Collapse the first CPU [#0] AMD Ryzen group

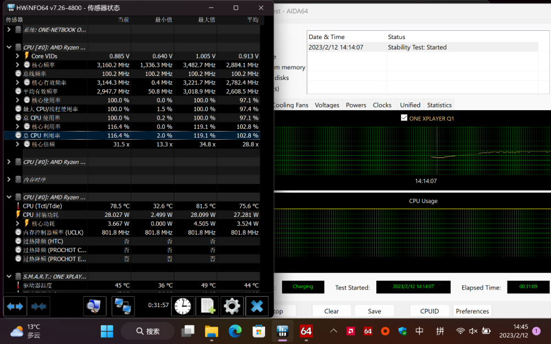click(9, 47)
